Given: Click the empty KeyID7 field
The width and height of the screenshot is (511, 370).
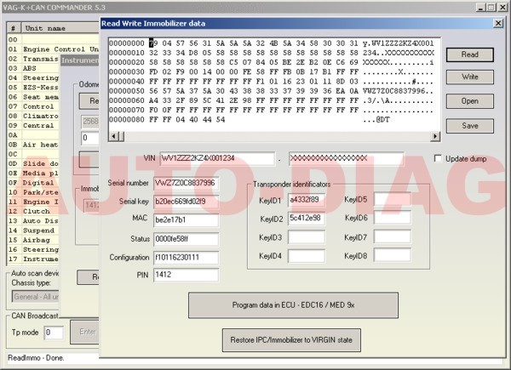Looking at the screenshot, I should click(392, 237).
